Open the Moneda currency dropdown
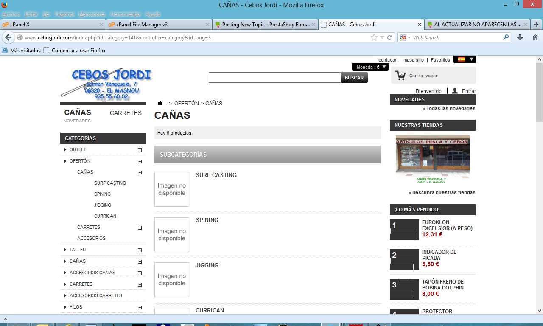 pos(370,67)
